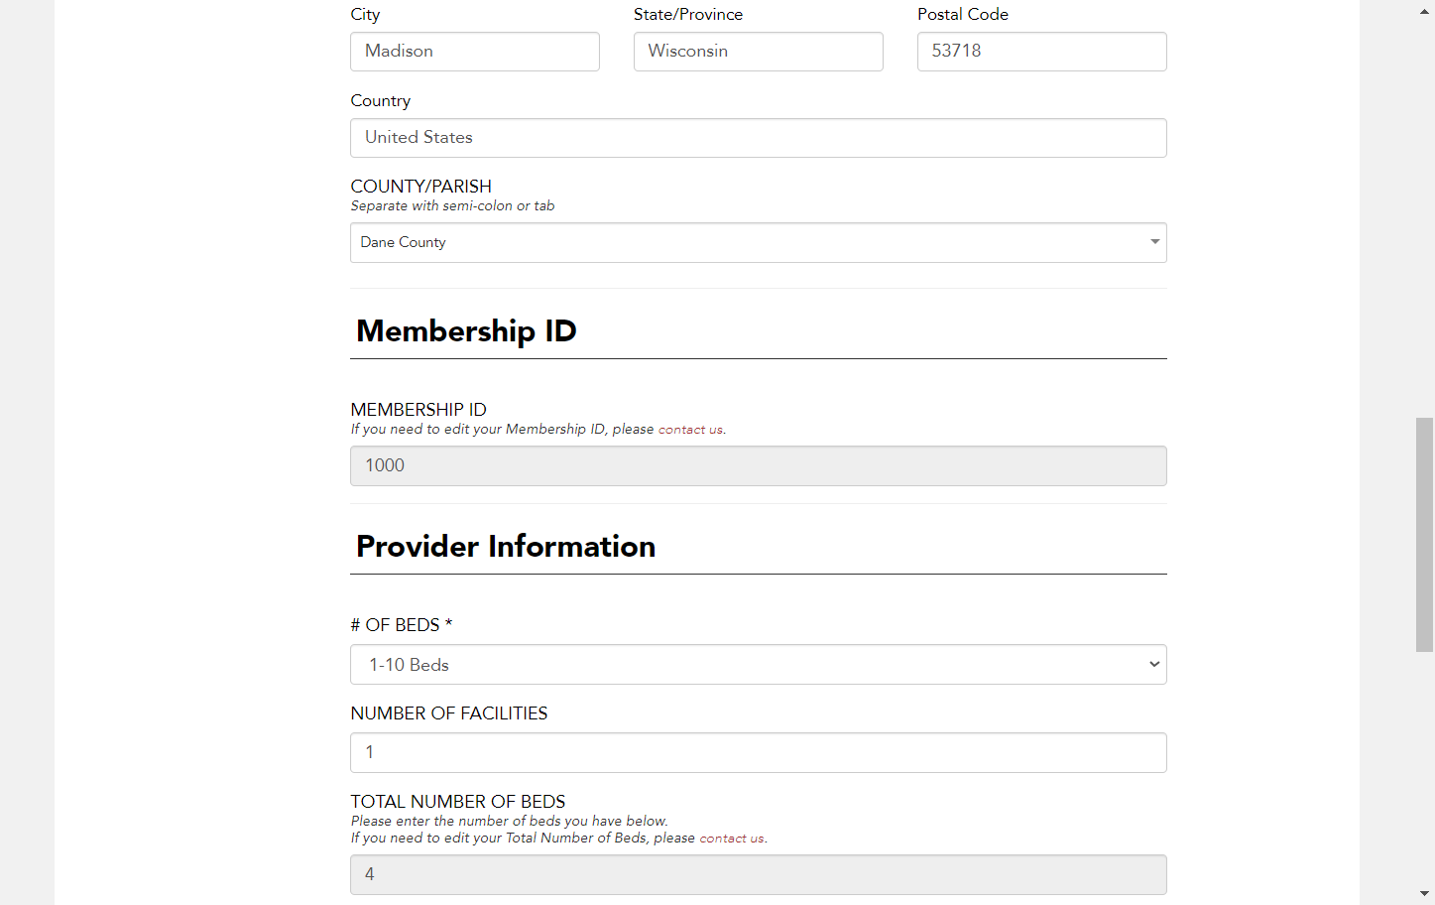Click the Provider Information section heading
The image size is (1435, 905).
point(506,546)
